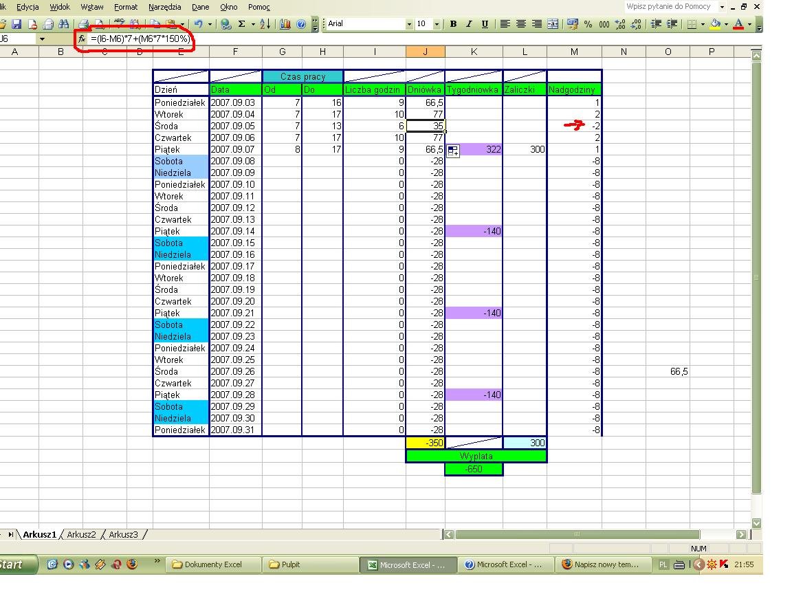Open Excel Help question mark icon
The width and height of the screenshot is (792, 594).
point(301,24)
